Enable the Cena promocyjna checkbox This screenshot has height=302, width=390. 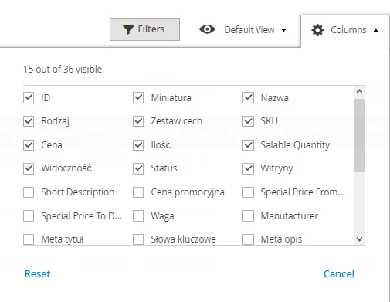tap(138, 192)
